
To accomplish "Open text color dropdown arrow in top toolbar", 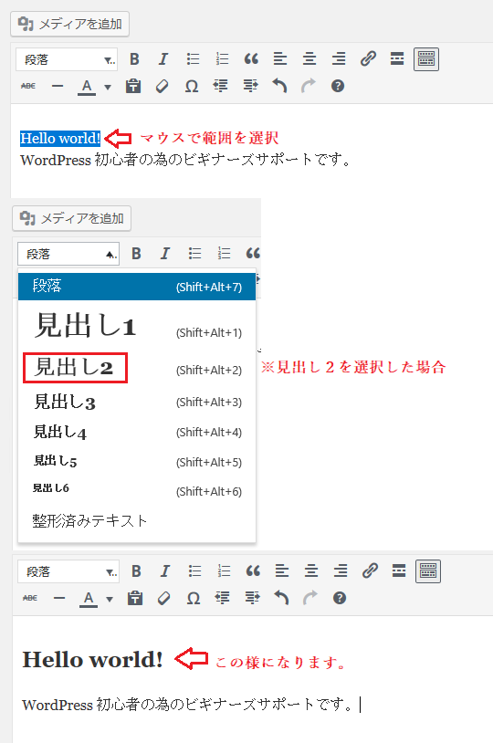I will (x=108, y=87).
